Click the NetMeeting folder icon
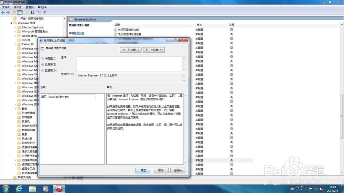The height and width of the screenshot is (193, 344). click(19, 36)
